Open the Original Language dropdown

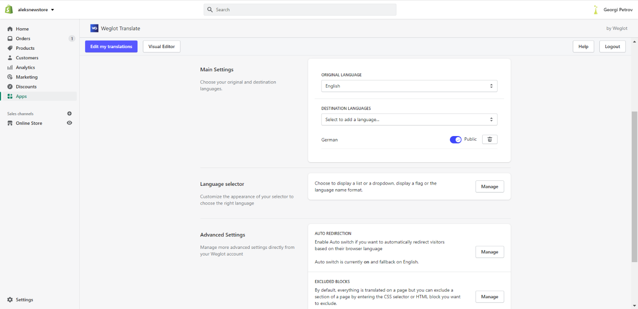(409, 86)
